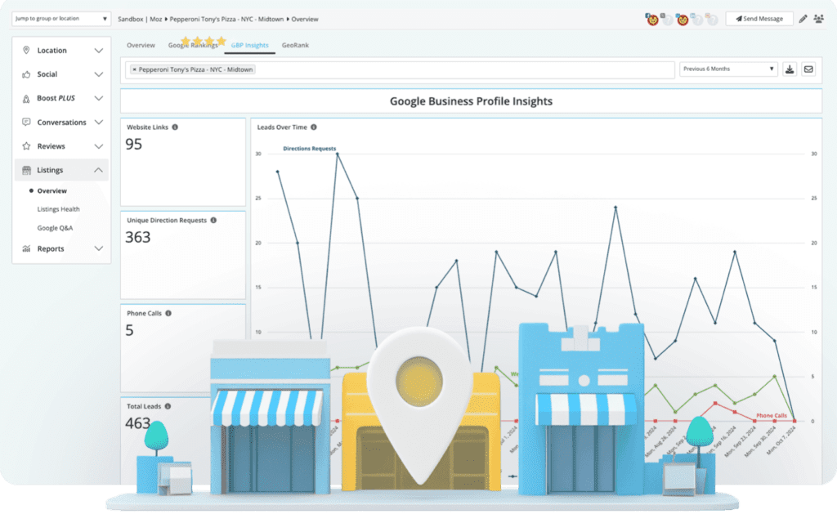Screen dimensions: 837x523
Task: Click info icon beside Phone Calls
Action: [168, 314]
